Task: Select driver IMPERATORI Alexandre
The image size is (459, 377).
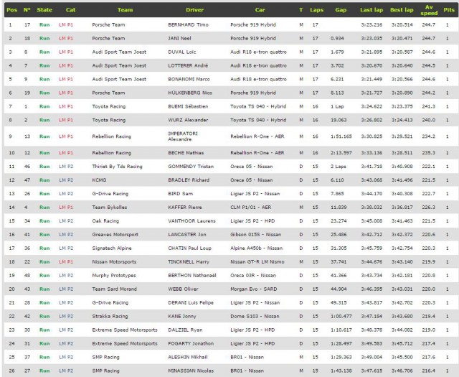Action: pyautogui.click(x=183, y=136)
